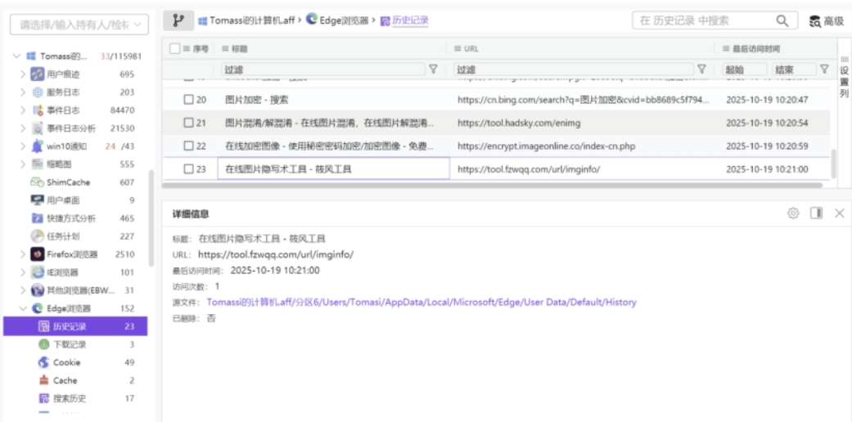Toggle the details panel layout icon
Screen dimensions: 852x422
click(816, 213)
